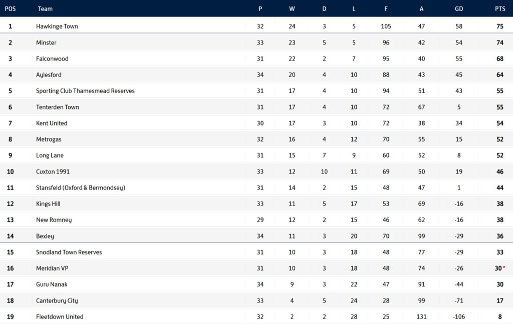Open the Tenterden Town team link
The image size is (513, 325).
click(x=57, y=107)
